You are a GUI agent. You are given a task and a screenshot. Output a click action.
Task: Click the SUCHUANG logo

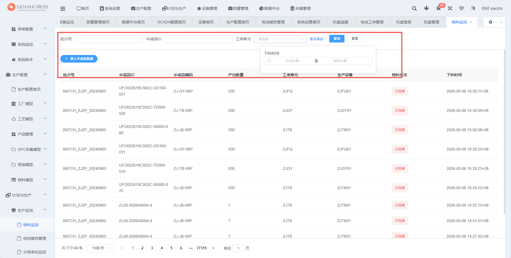pyautogui.click(x=27, y=7)
